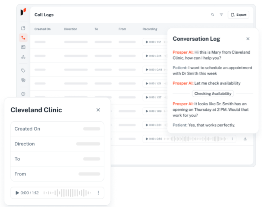Click the shapes icon in the sidebar
The image size is (262, 207).
[23, 57]
